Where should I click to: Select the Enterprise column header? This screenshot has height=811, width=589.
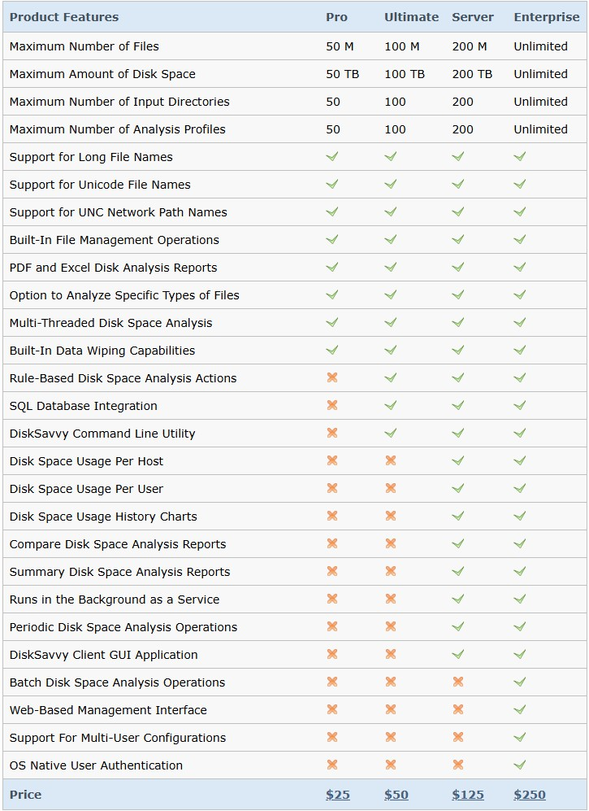click(547, 17)
